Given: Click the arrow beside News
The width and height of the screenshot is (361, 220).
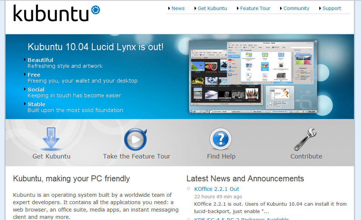Looking at the screenshot, I should tap(169, 8).
